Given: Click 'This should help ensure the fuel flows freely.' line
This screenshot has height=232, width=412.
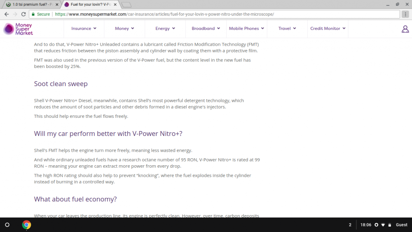Looking at the screenshot, I should coord(81,116).
